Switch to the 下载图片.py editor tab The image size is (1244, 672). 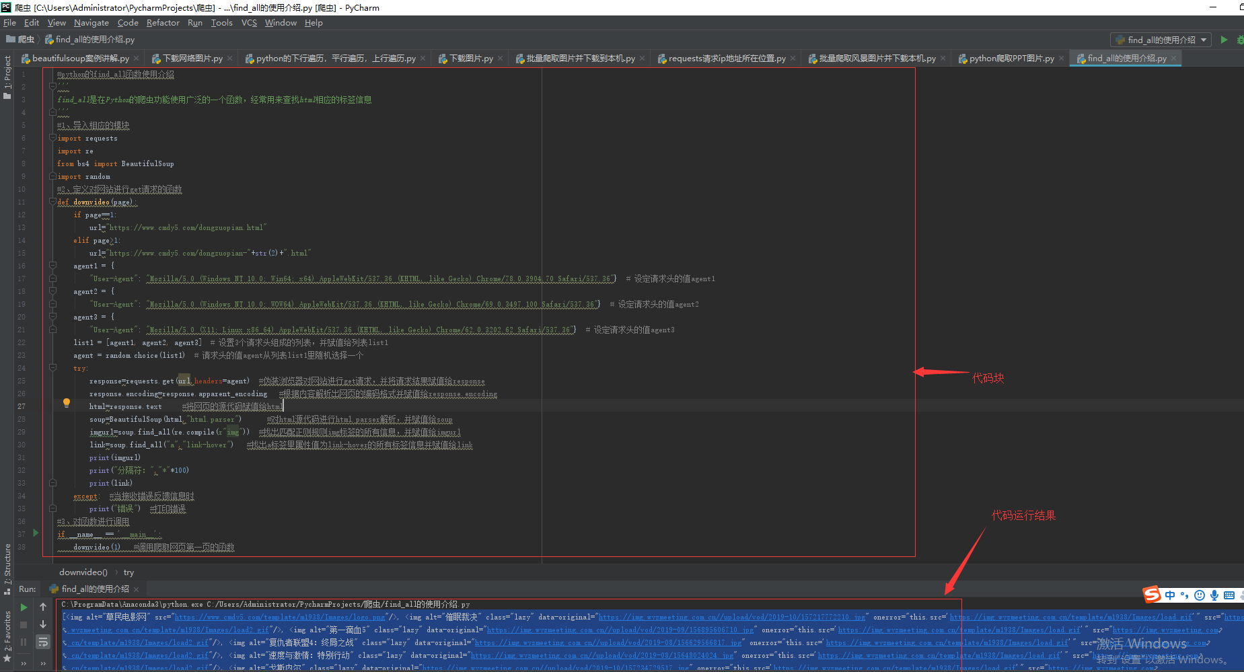[x=470, y=59]
